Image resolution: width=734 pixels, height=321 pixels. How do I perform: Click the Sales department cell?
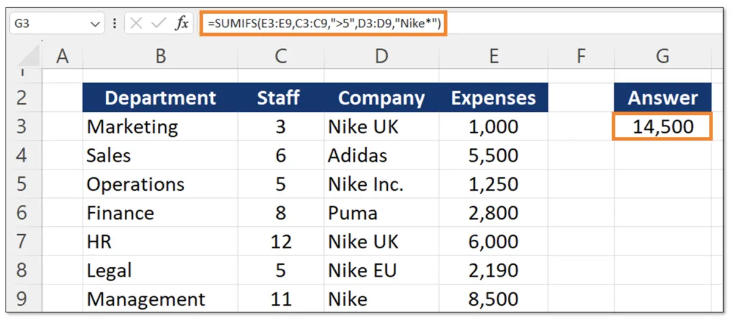[161, 155]
